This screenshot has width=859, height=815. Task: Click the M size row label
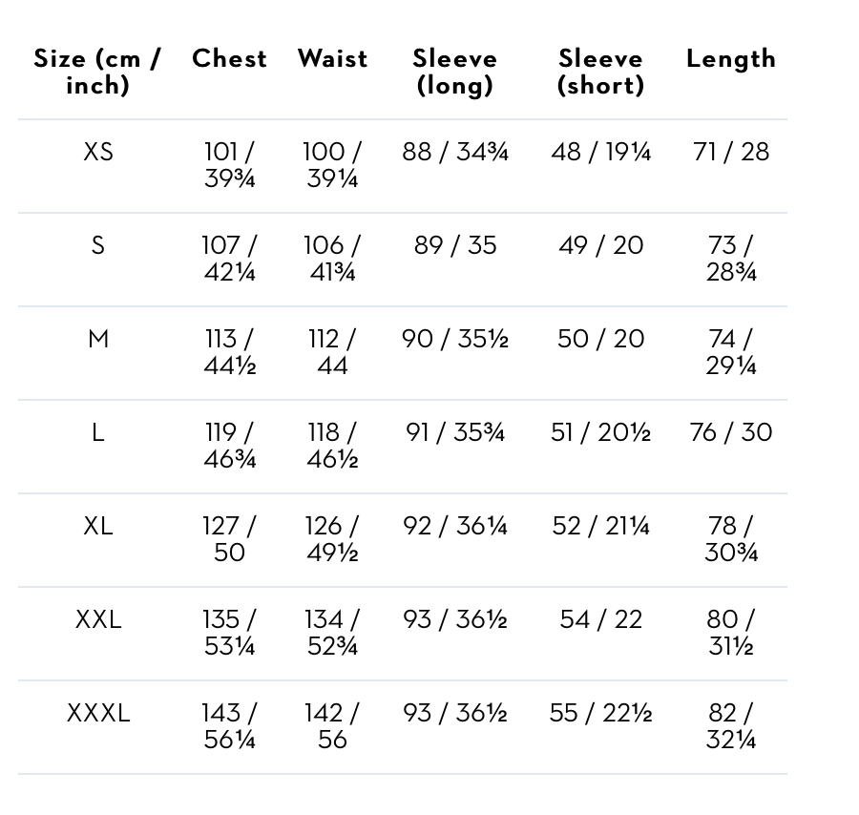[x=98, y=339]
